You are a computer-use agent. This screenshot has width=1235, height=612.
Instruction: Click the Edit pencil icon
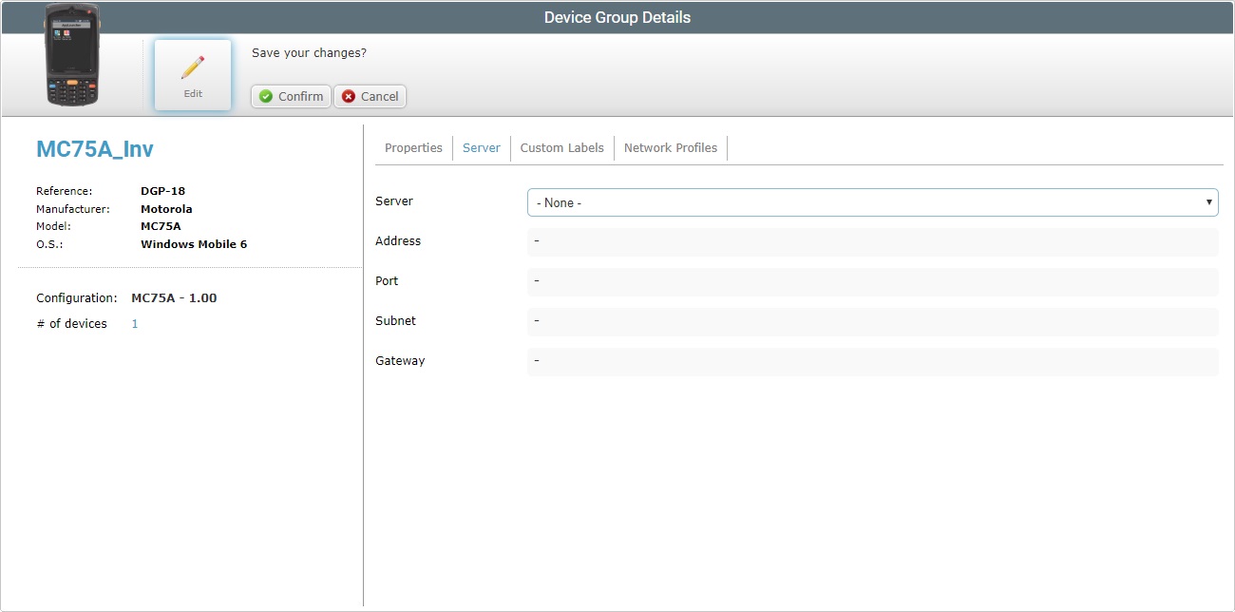click(192, 67)
